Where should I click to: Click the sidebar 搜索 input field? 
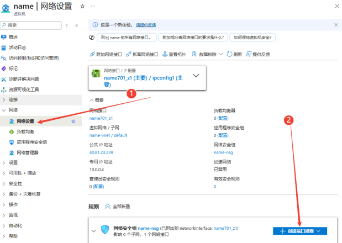point(33,25)
